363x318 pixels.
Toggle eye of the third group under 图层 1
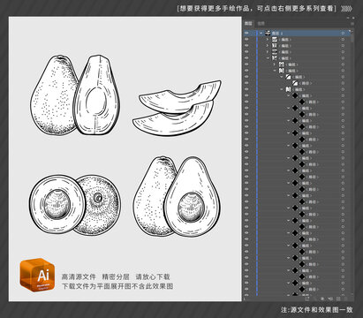click(x=246, y=52)
